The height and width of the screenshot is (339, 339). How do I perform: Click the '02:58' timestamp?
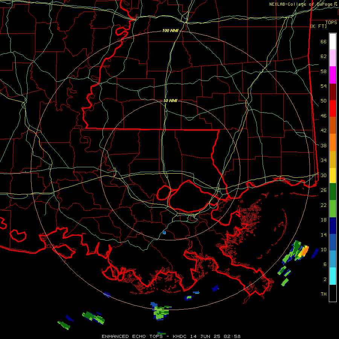pos(232,336)
